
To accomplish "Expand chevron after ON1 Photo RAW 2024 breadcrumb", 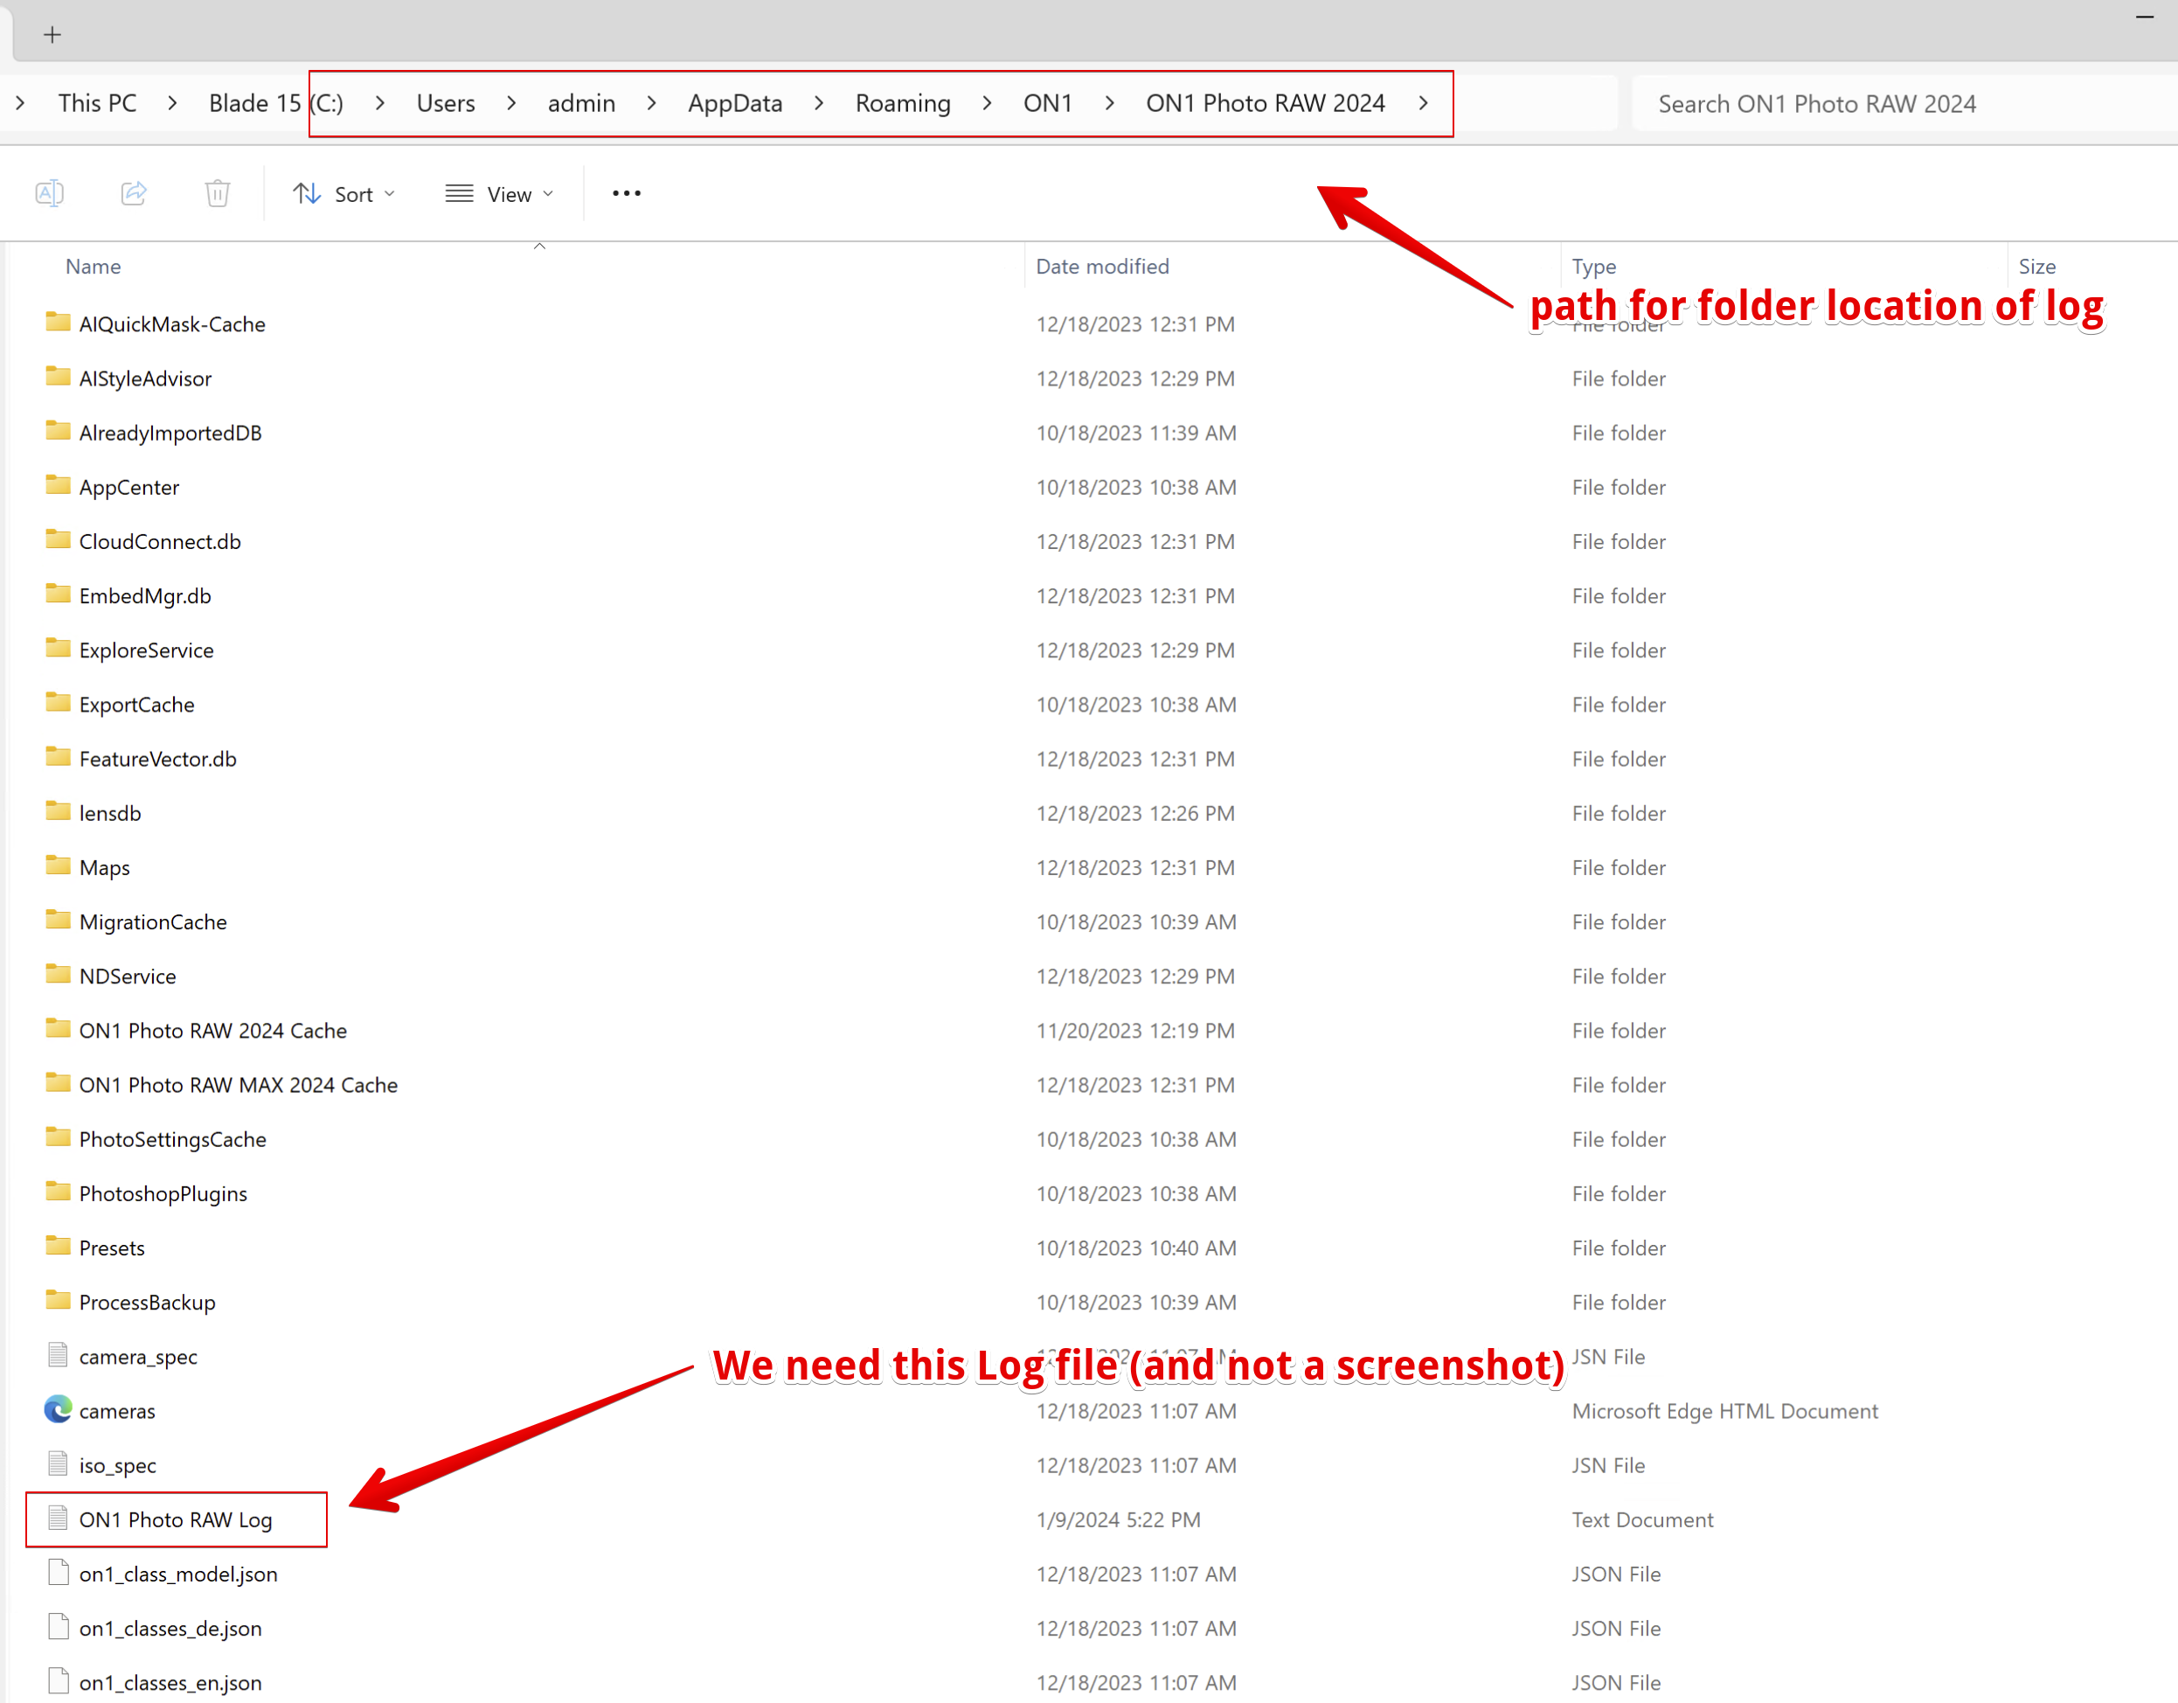I will click(1423, 104).
